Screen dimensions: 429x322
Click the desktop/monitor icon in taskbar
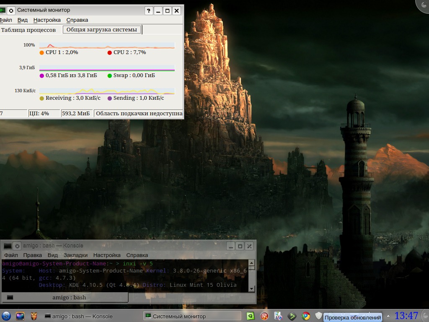tap(20, 316)
